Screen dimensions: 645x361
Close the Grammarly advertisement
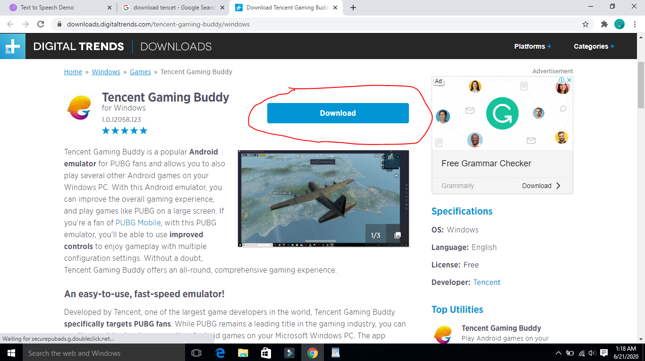[x=569, y=80]
